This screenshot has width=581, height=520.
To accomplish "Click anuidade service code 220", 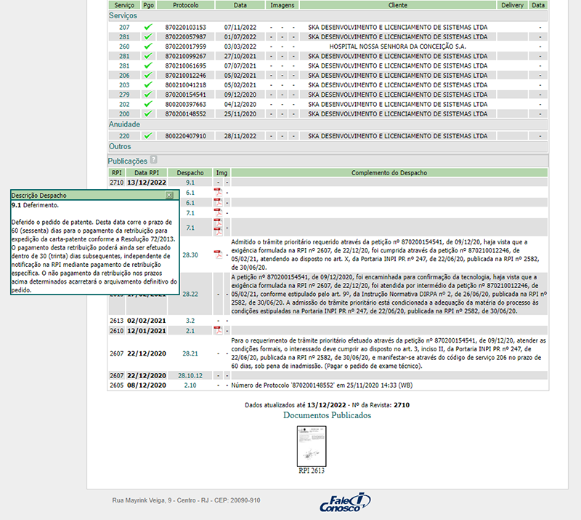I will tap(124, 136).
